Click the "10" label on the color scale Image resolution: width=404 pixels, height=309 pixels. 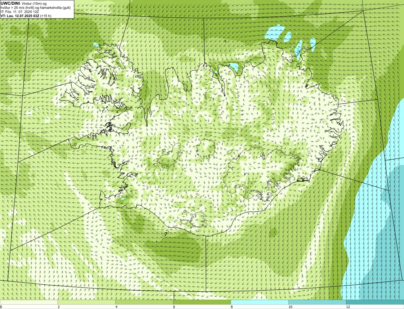[x=290, y=307]
